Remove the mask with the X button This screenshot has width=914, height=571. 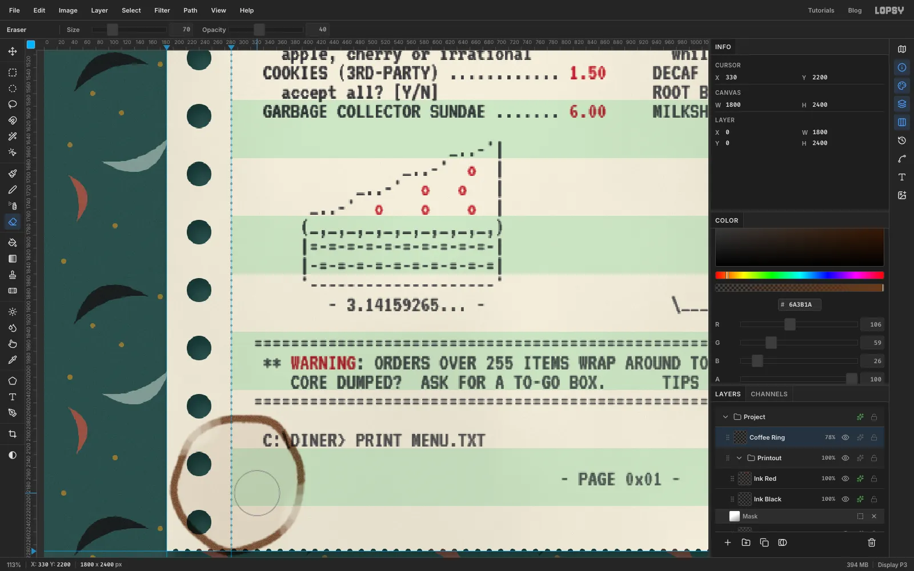tap(874, 516)
